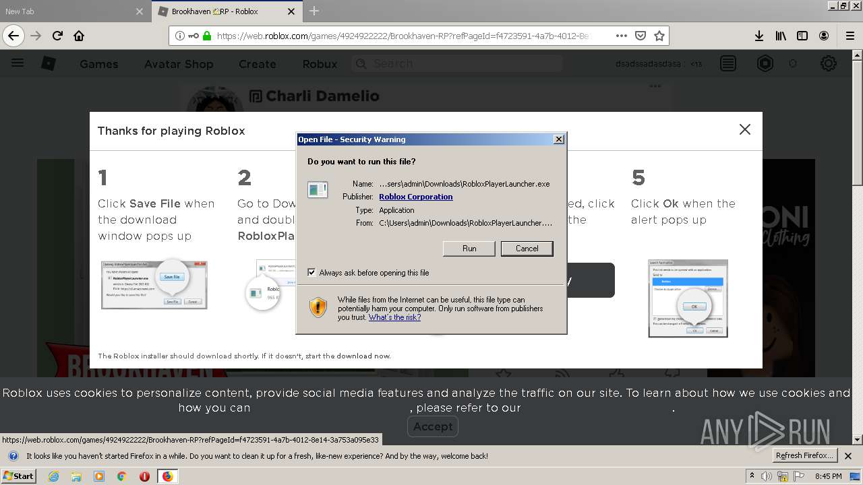
Task: Toggle the Firefox sidebar icon
Action: 802,36
